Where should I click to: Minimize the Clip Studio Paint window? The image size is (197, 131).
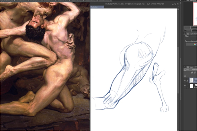coord(173,4)
